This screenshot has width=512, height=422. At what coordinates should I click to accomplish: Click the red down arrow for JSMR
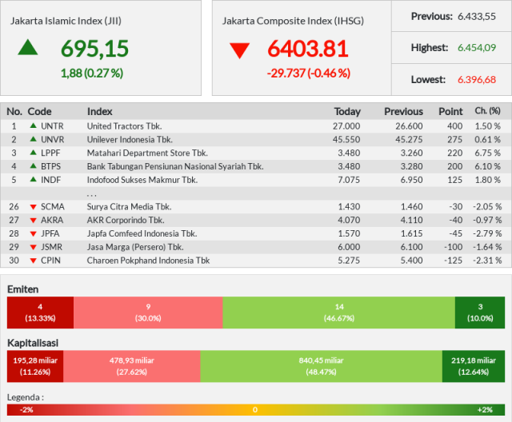[x=33, y=247]
